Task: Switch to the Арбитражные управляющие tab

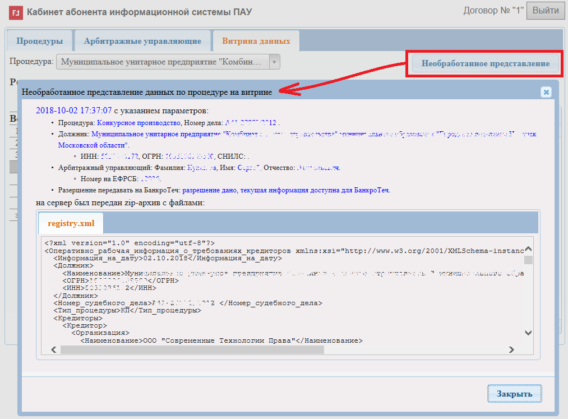Action: point(142,41)
